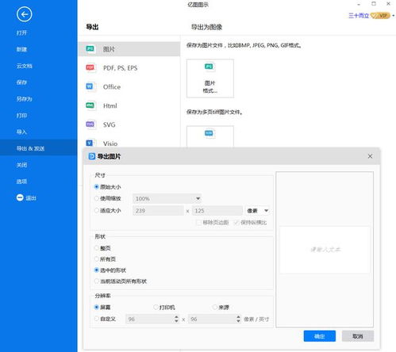
Task: Toggle 移除页边距 checkbox
Action: tap(198, 222)
